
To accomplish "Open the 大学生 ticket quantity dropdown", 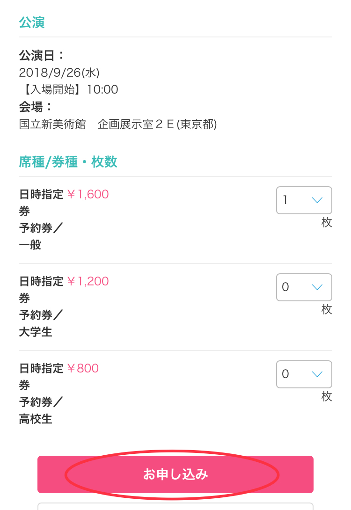I will pyautogui.click(x=304, y=287).
